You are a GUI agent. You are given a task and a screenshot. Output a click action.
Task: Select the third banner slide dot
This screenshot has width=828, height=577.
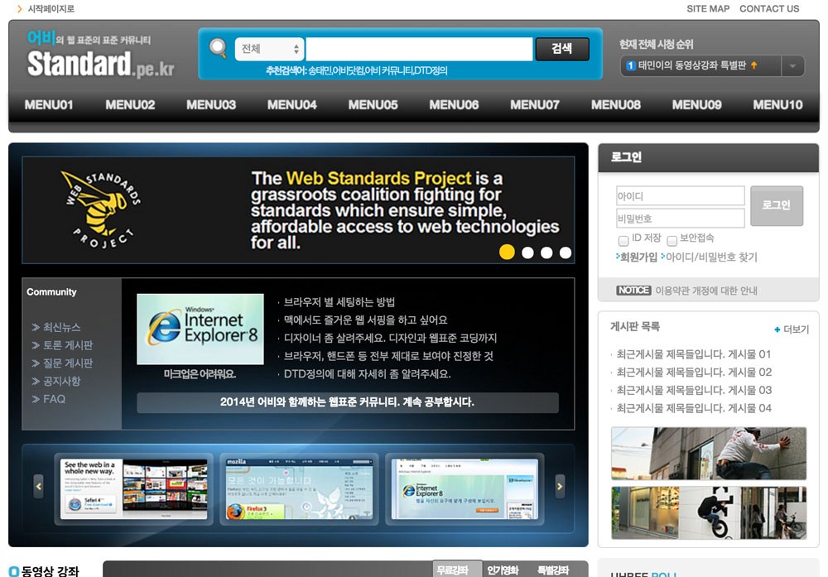coord(546,252)
